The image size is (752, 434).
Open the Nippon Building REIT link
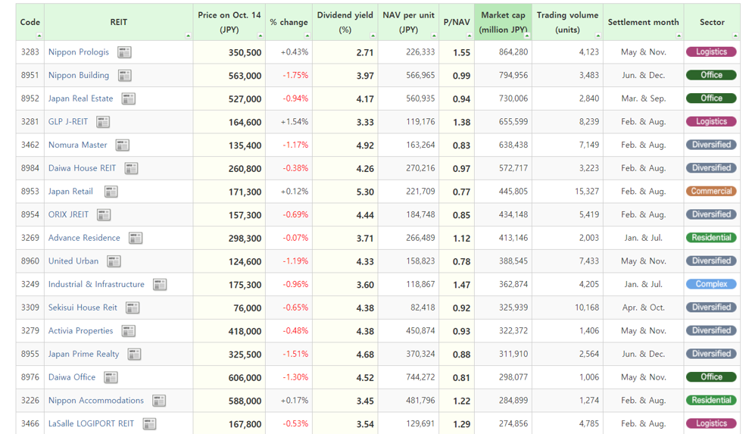[x=79, y=75]
